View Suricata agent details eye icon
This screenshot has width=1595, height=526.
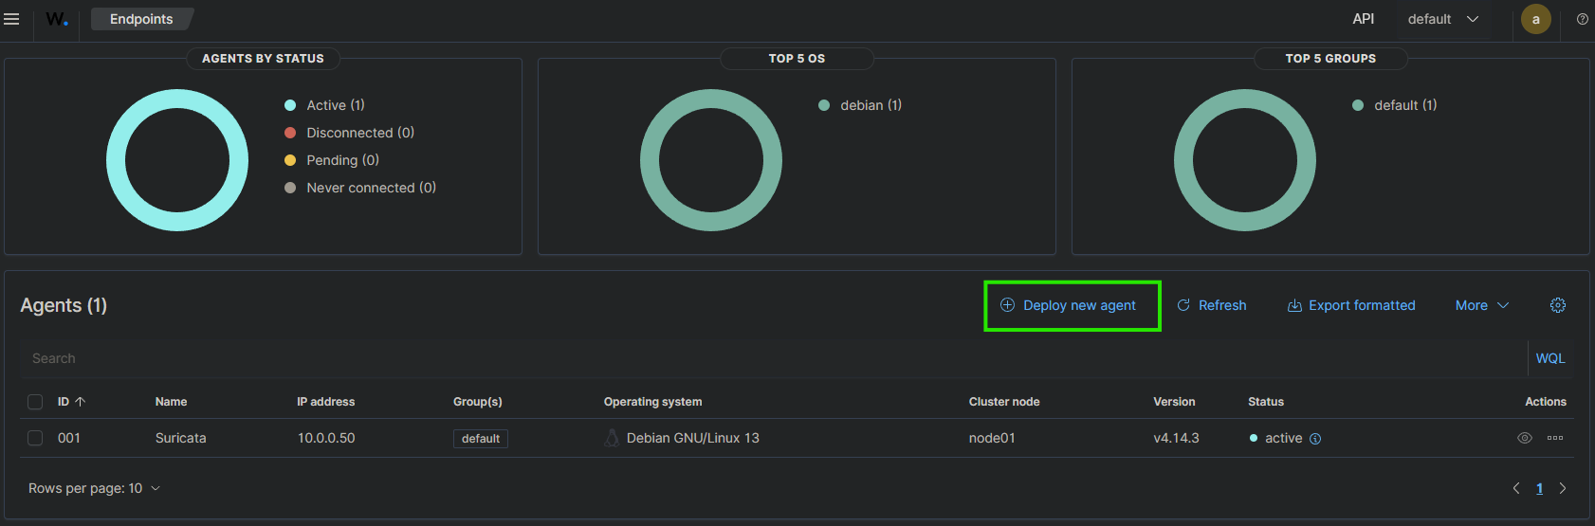coord(1524,438)
